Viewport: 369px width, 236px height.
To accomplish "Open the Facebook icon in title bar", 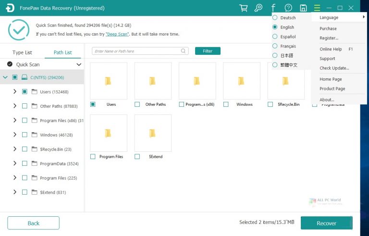I will tap(273, 8).
